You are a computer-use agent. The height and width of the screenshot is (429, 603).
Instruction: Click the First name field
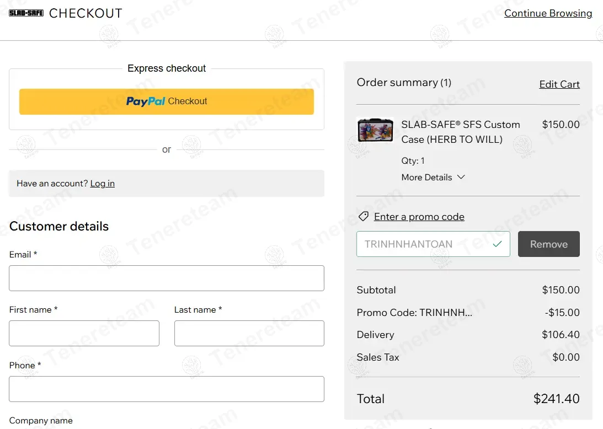(84, 333)
